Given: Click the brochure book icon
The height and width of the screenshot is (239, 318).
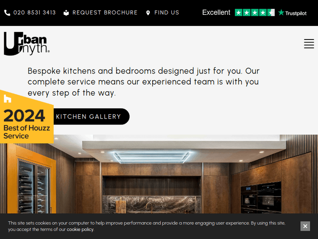Looking at the screenshot, I should (66, 13).
